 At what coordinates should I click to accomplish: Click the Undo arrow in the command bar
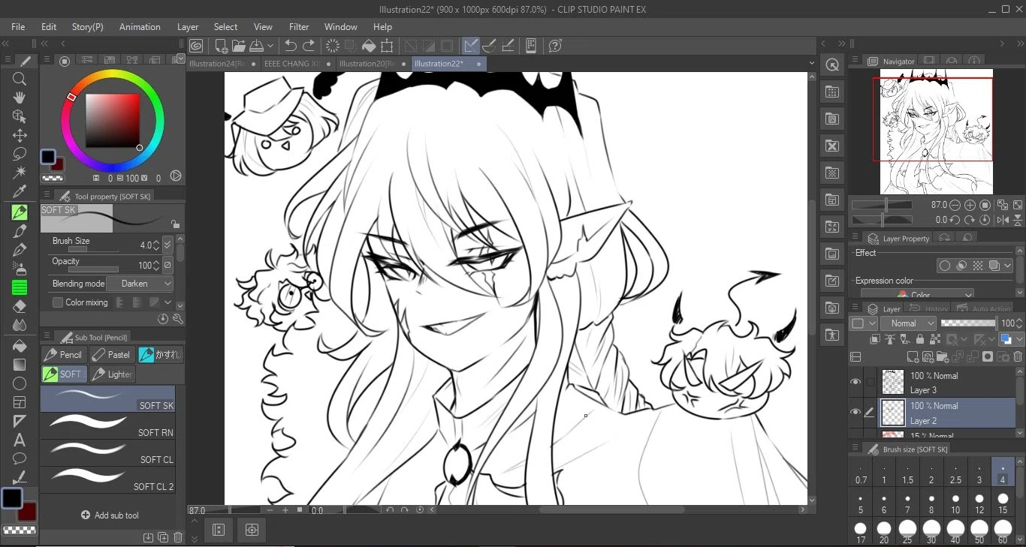[291, 46]
